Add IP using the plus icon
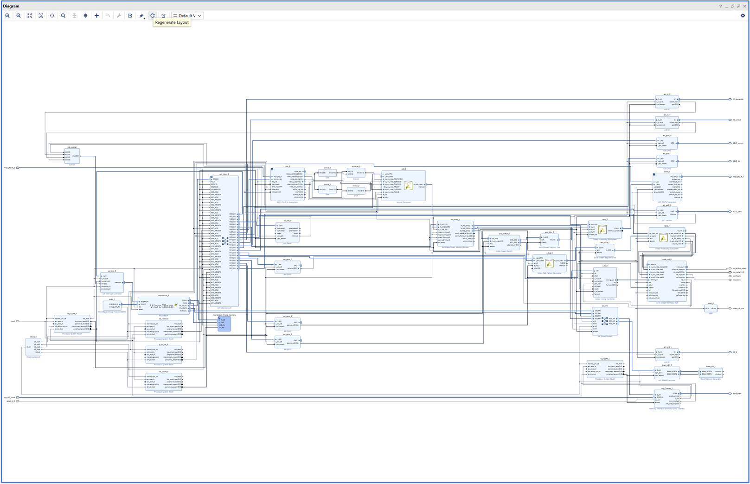Screen dimensions: 750x484 coord(96,16)
